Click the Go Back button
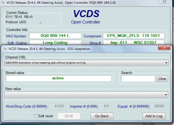 [102, 116]
